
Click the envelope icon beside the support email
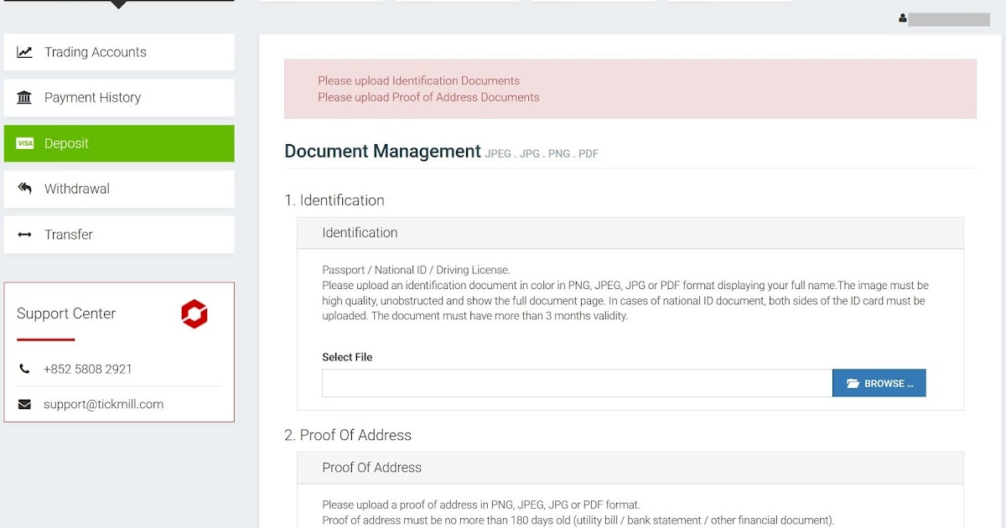(23, 404)
